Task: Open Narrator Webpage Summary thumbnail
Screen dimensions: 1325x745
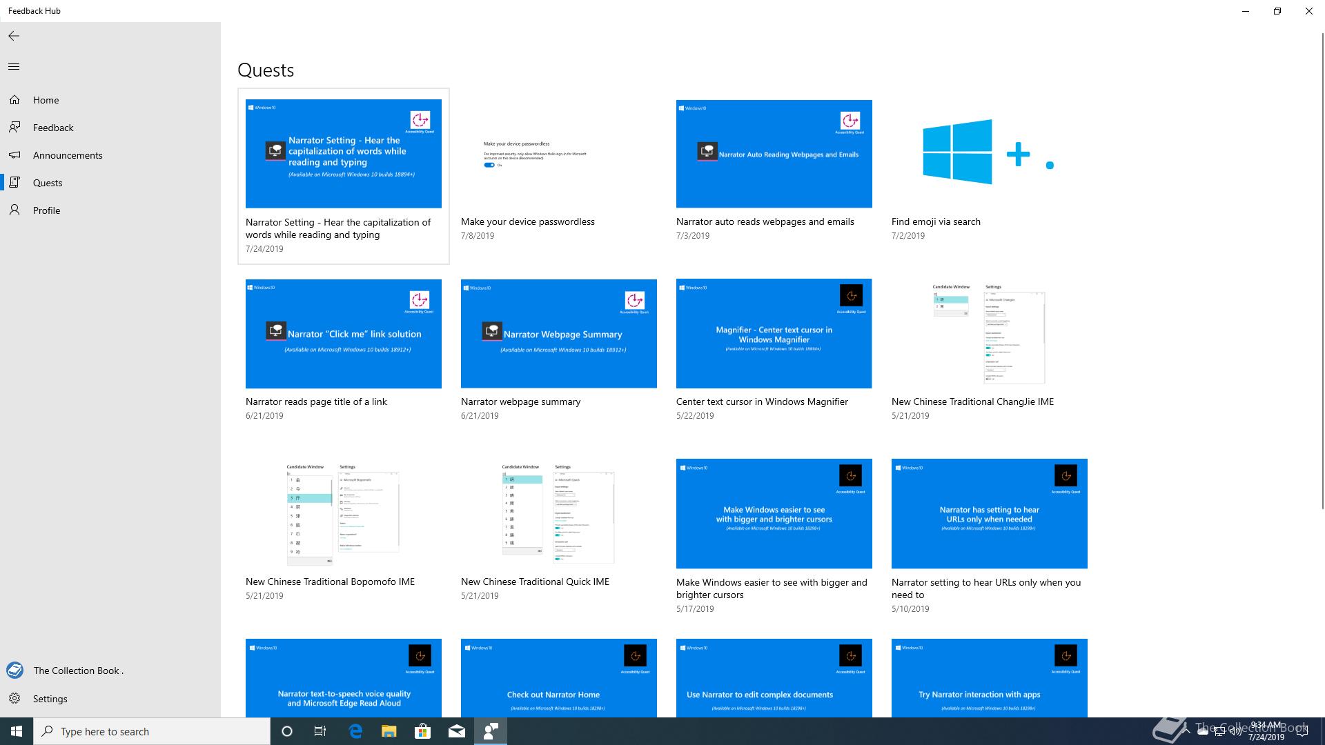Action: (559, 334)
